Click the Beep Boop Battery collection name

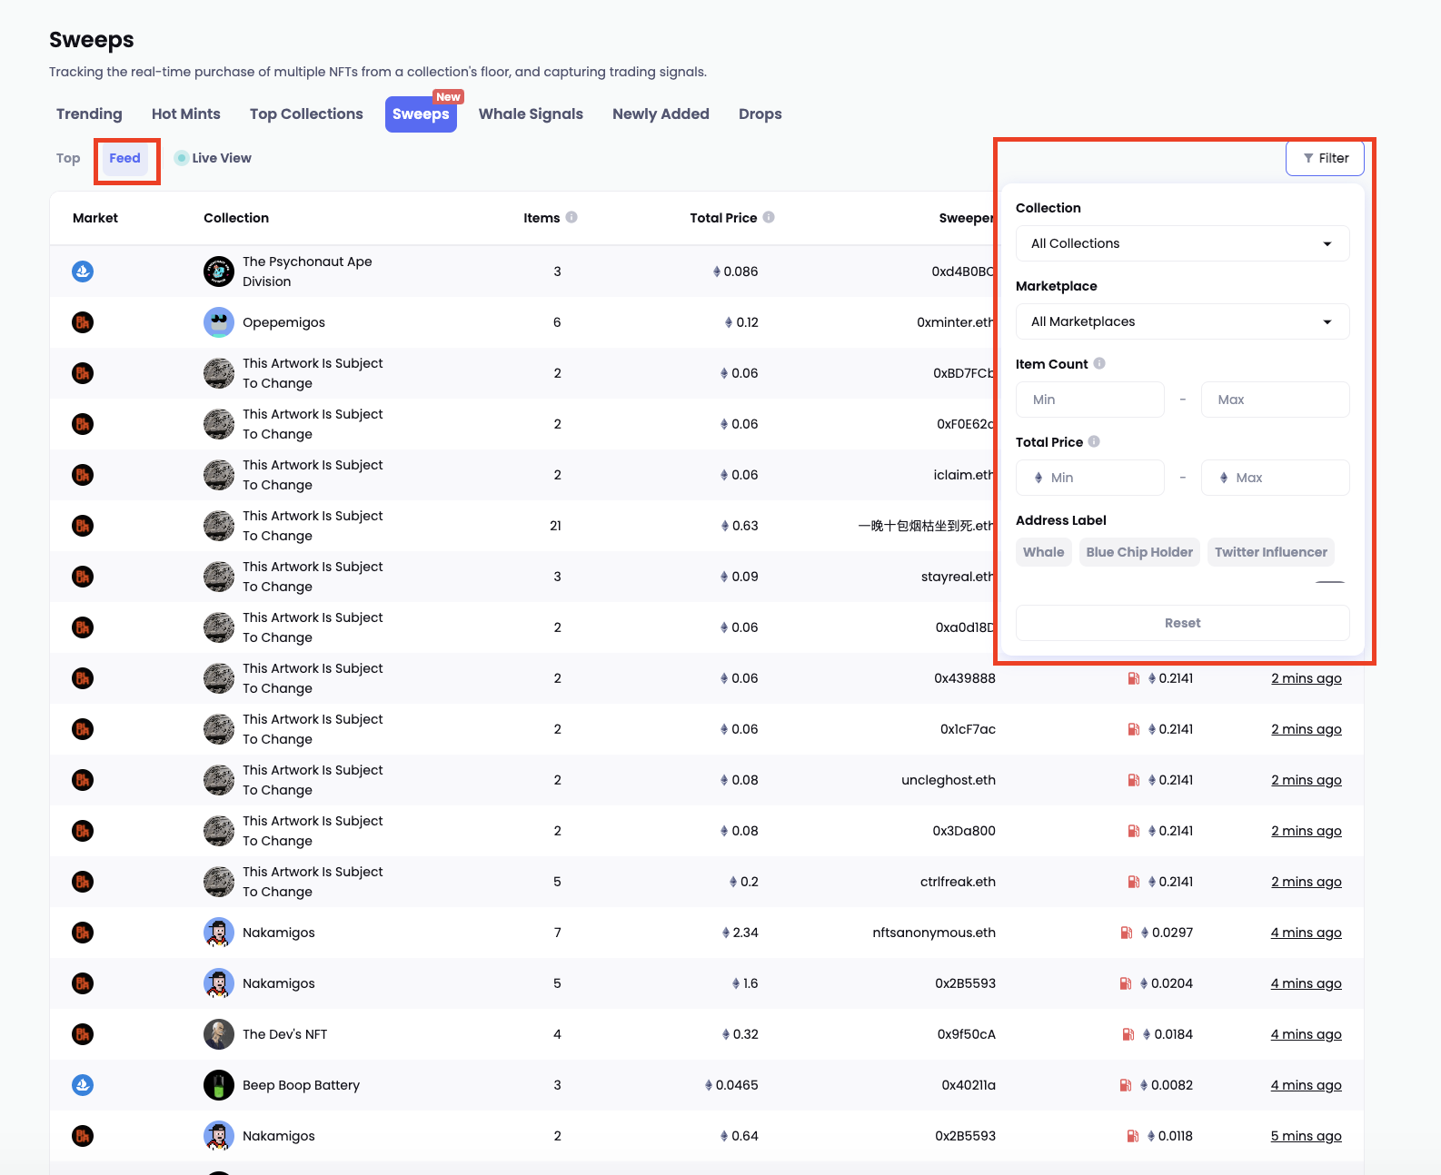click(301, 1085)
